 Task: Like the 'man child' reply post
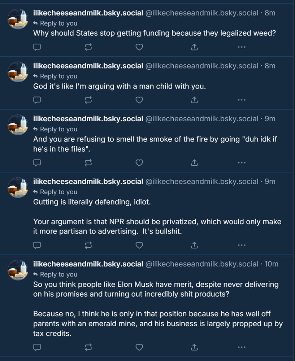click(x=139, y=100)
